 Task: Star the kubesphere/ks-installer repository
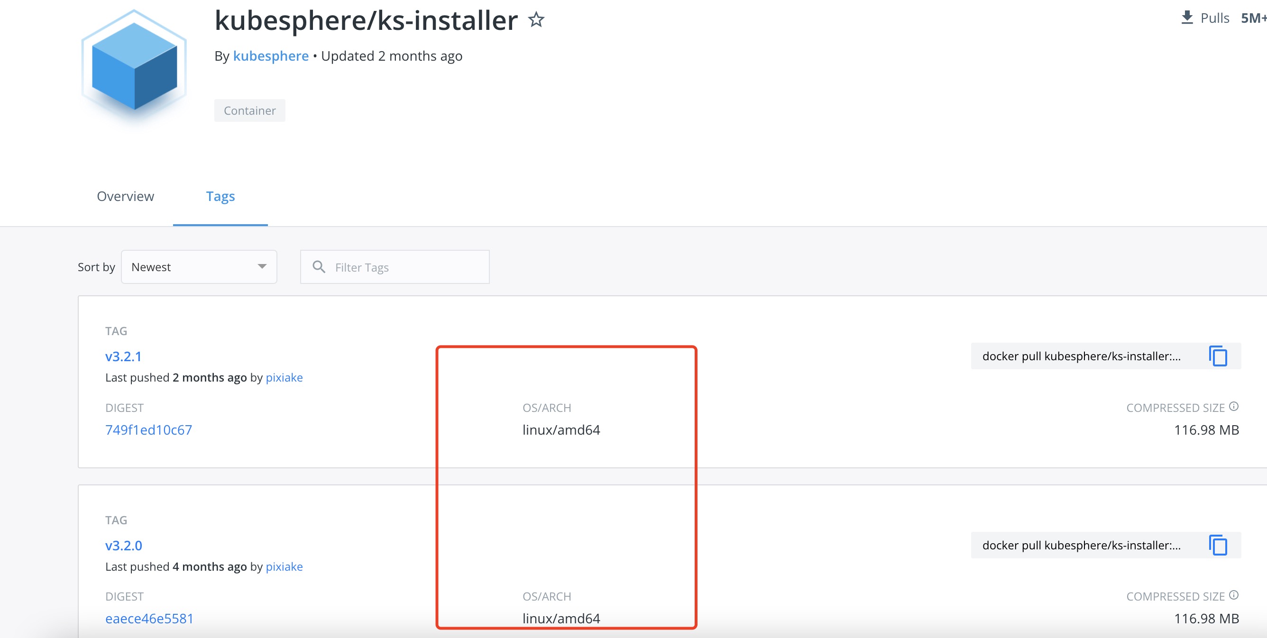pos(536,19)
